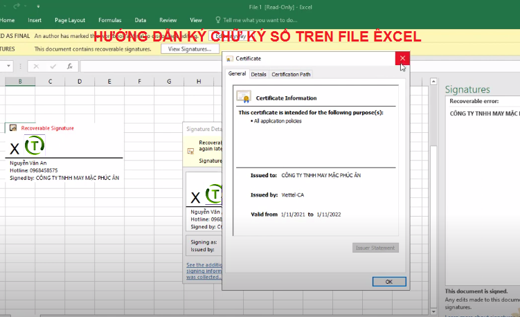Select column D header
The width and height of the screenshot is (520, 317).
coord(80,81)
